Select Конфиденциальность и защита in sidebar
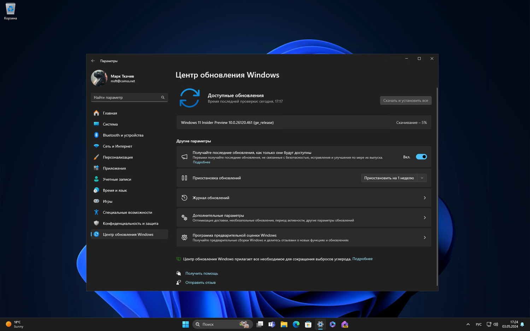The height and width of the screenshot is (331, 530). click(129, 223)
